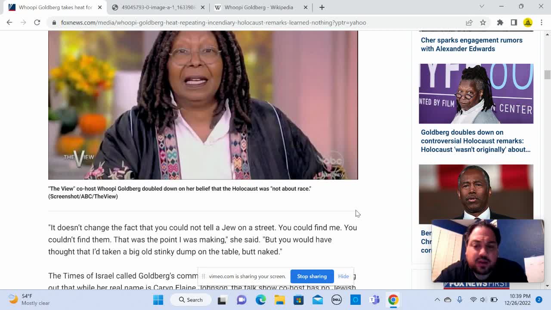The width and height of the screenshot is (551, 310).
Task: Select Whoopi Goldberg takes heat tab
Action: tap(55, 7)
